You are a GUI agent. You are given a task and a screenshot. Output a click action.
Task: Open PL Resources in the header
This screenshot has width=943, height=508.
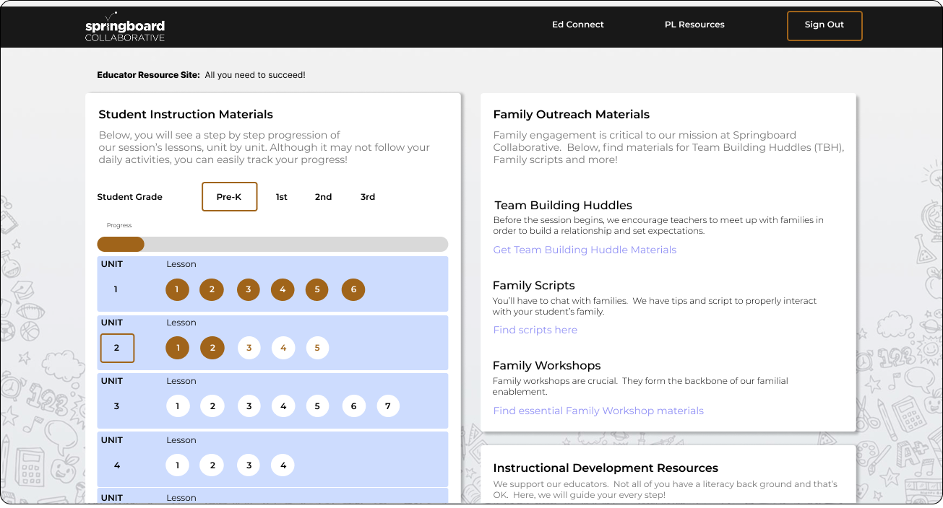pyautogui.click(x=694, y=25)
